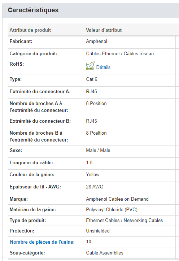Image resolution: width=179 pixels, height=261 pixels.
Task: Select the Attribut de produit column header
Action: point(30,30)
